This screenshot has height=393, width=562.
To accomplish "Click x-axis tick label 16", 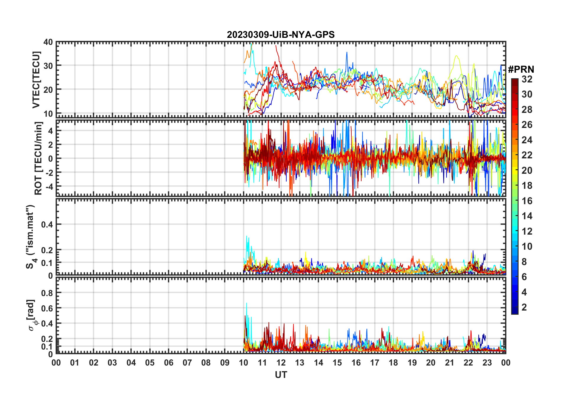I will 356,363.
